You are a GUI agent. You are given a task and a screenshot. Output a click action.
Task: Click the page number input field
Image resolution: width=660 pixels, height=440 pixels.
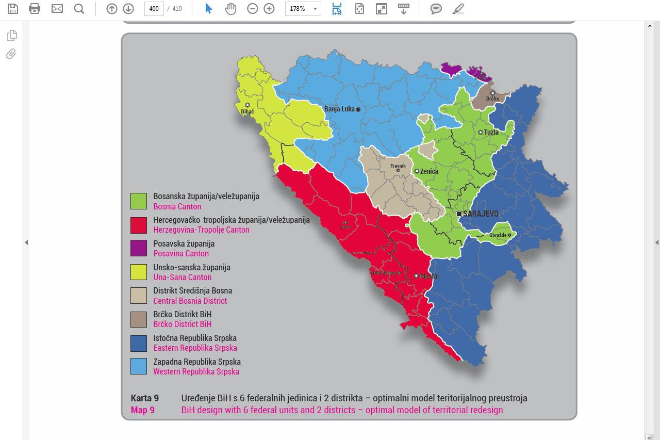coord(154,9)
